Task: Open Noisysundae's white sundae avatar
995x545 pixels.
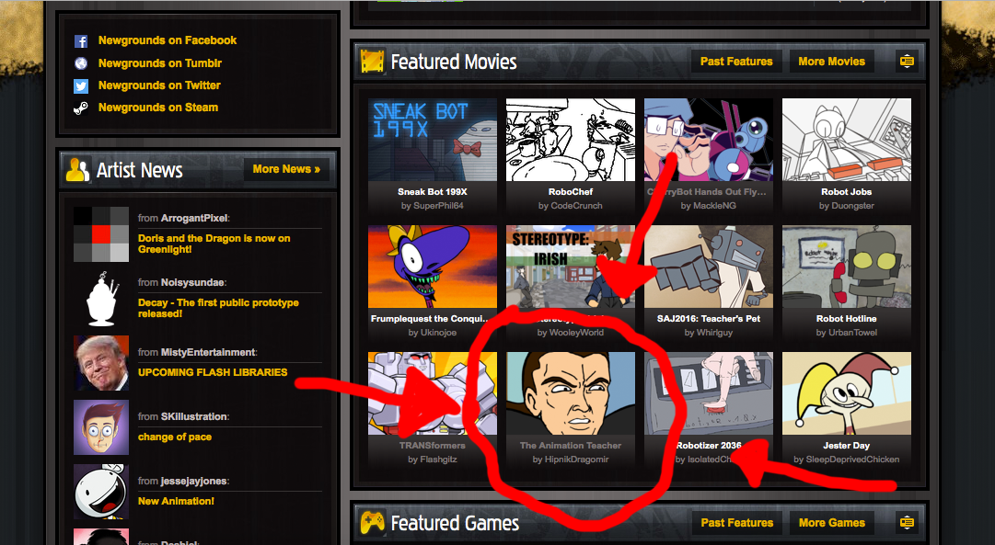Action: [101, 299]
